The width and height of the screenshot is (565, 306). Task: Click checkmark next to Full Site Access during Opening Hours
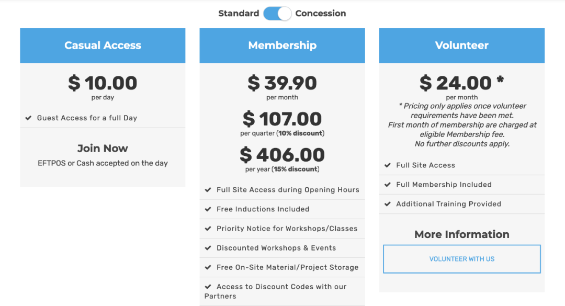click(208, 189)
